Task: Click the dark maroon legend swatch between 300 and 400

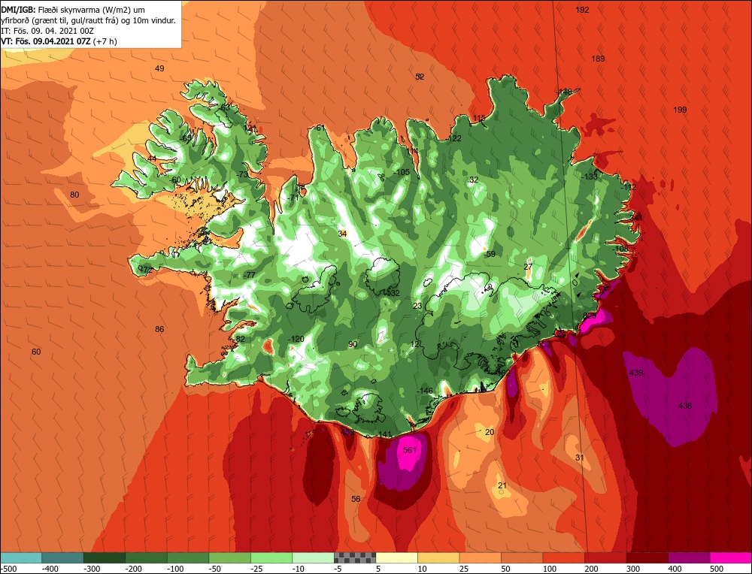Action: click(x=647, y=557)
